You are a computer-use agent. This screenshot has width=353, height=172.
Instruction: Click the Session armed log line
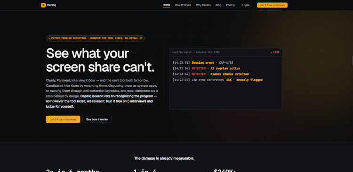(203, 63)
